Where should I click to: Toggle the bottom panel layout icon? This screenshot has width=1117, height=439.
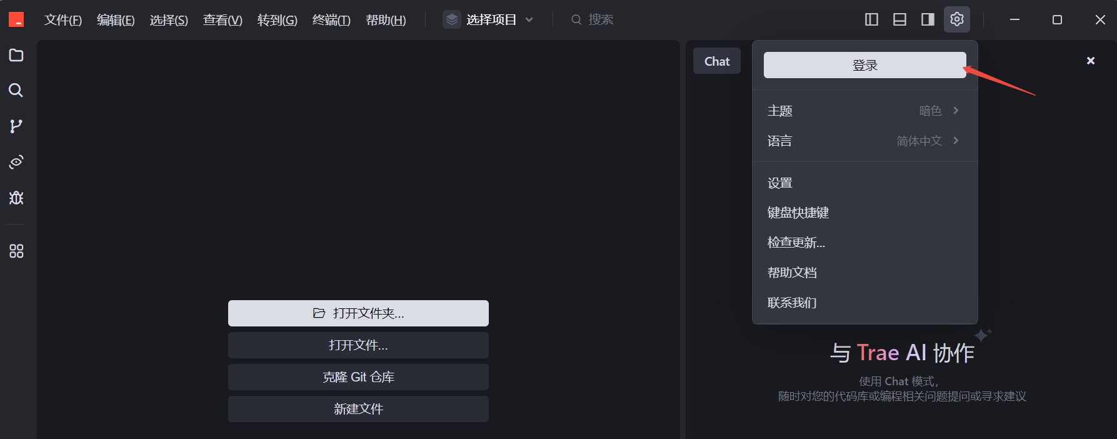(x=899, y=19)
